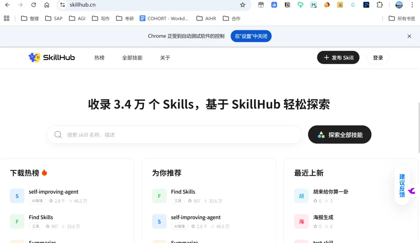Click the 在"设置"中关闭 button
Image resolution: width=420 pixels, height=243 pixels.
[251, 36]
